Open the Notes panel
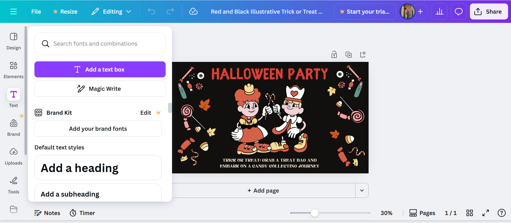Screen dimensions: 511x223 47,213
